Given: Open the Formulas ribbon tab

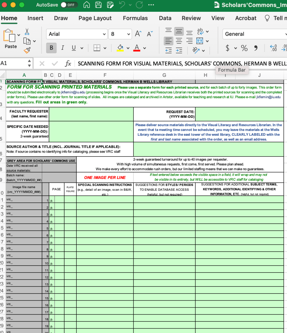Looking at the screenshot, I should coord(135,18).
